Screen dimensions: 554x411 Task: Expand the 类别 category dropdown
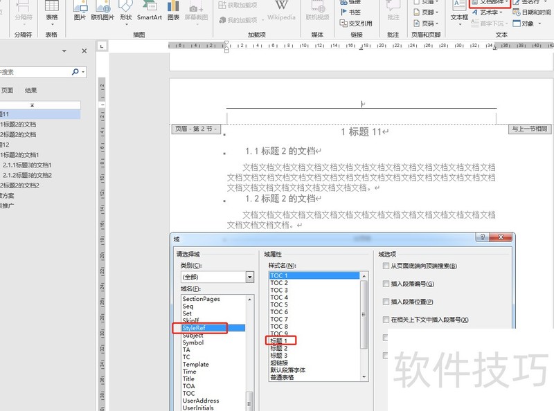250,277
